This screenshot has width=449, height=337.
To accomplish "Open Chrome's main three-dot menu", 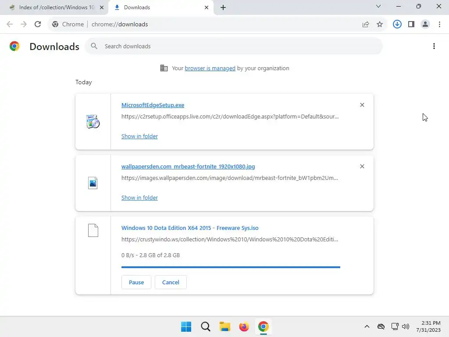I will pos(439,24).
